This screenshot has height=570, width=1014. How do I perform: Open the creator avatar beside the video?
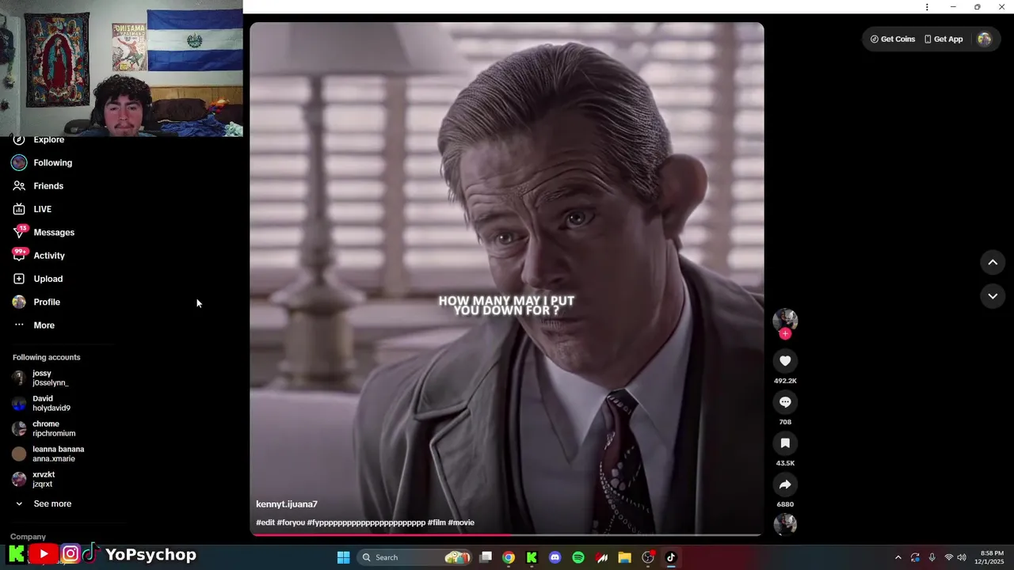pos(785,320)
